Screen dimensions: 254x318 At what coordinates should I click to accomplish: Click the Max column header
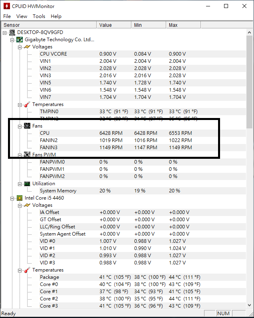click(x=173, y=25)
